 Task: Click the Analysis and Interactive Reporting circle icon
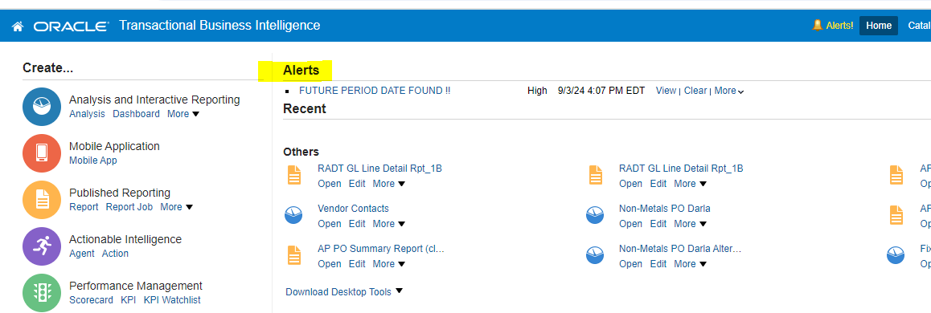[42, 108]
